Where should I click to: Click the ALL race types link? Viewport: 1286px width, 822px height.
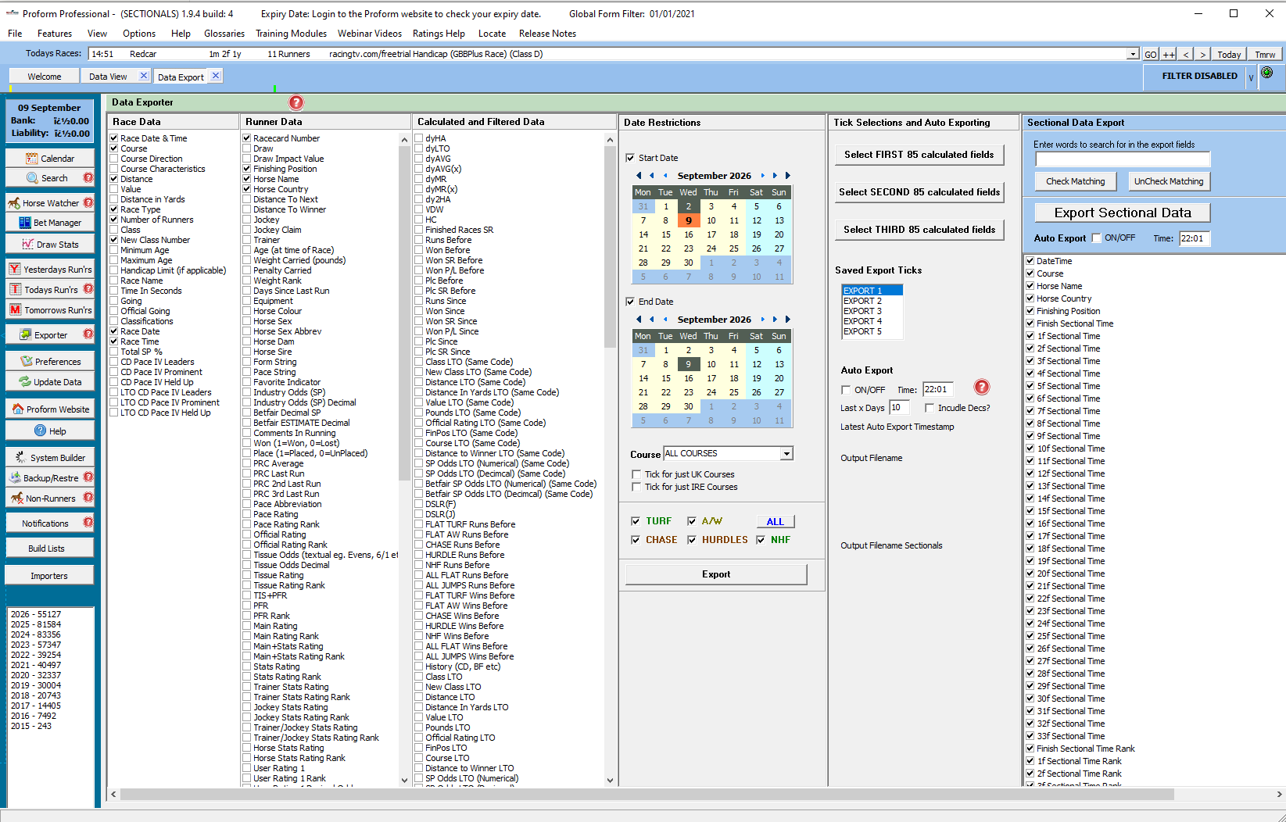pos(776,522)
